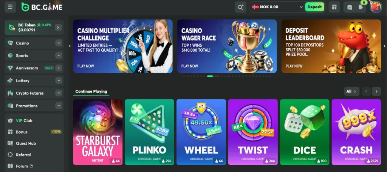The height and width of the screenshot is (172, 387).
Task: Open the Crash game thumbnail
Action: [356, 132]
